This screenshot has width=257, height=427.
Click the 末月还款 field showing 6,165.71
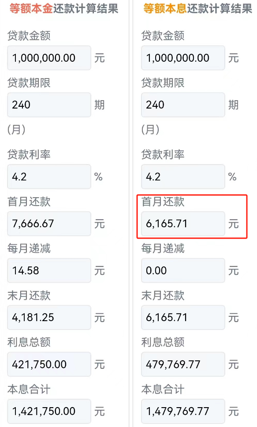[x=183, y=317]
